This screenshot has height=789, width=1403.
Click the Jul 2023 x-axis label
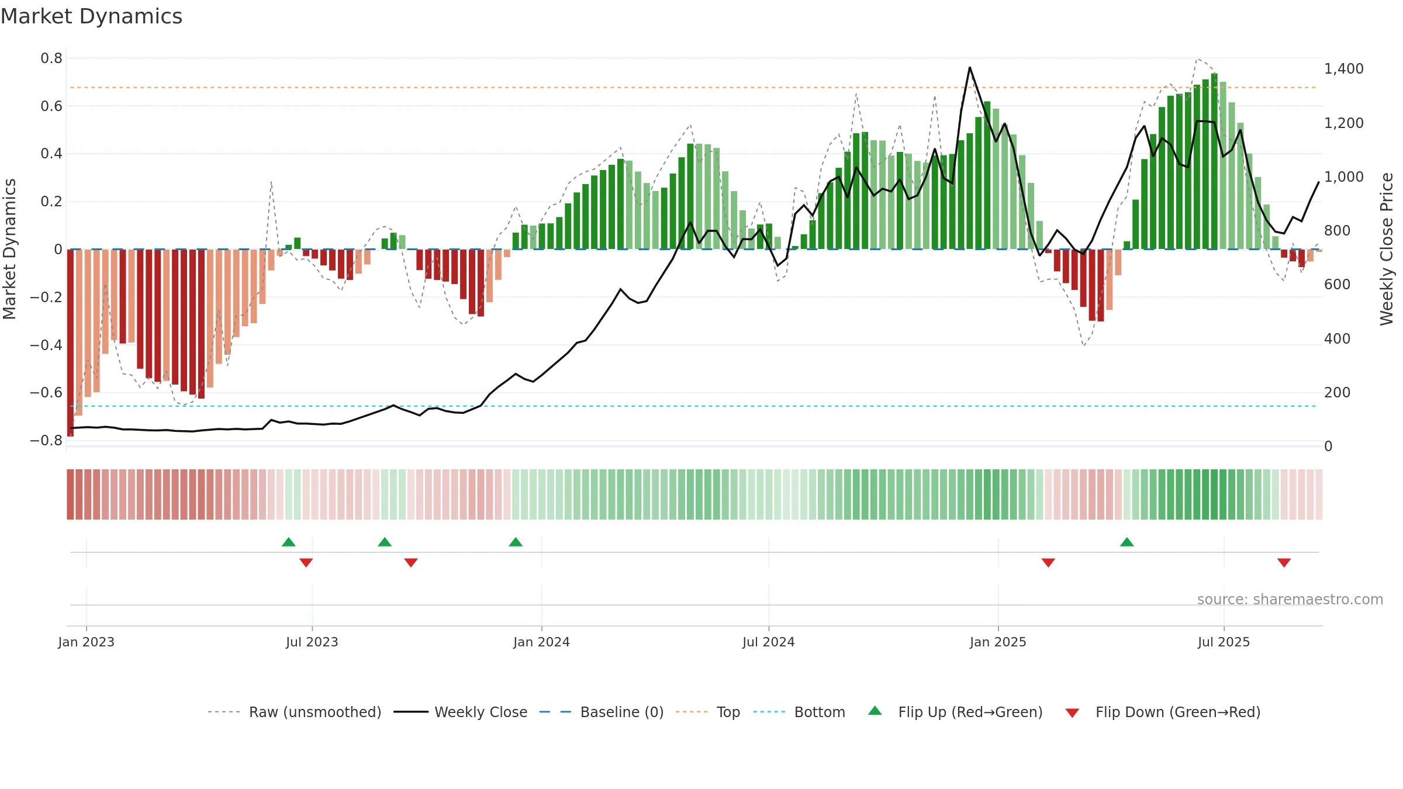(312, 642)
